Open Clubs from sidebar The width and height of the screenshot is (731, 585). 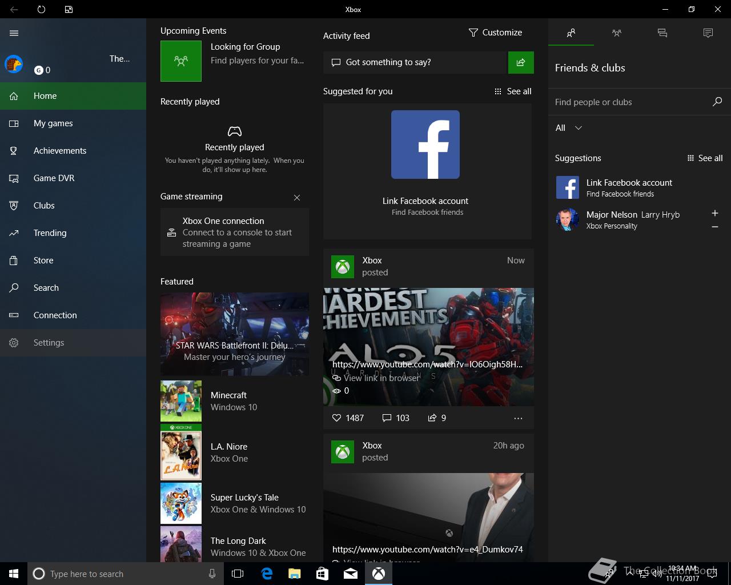(73, 206)
